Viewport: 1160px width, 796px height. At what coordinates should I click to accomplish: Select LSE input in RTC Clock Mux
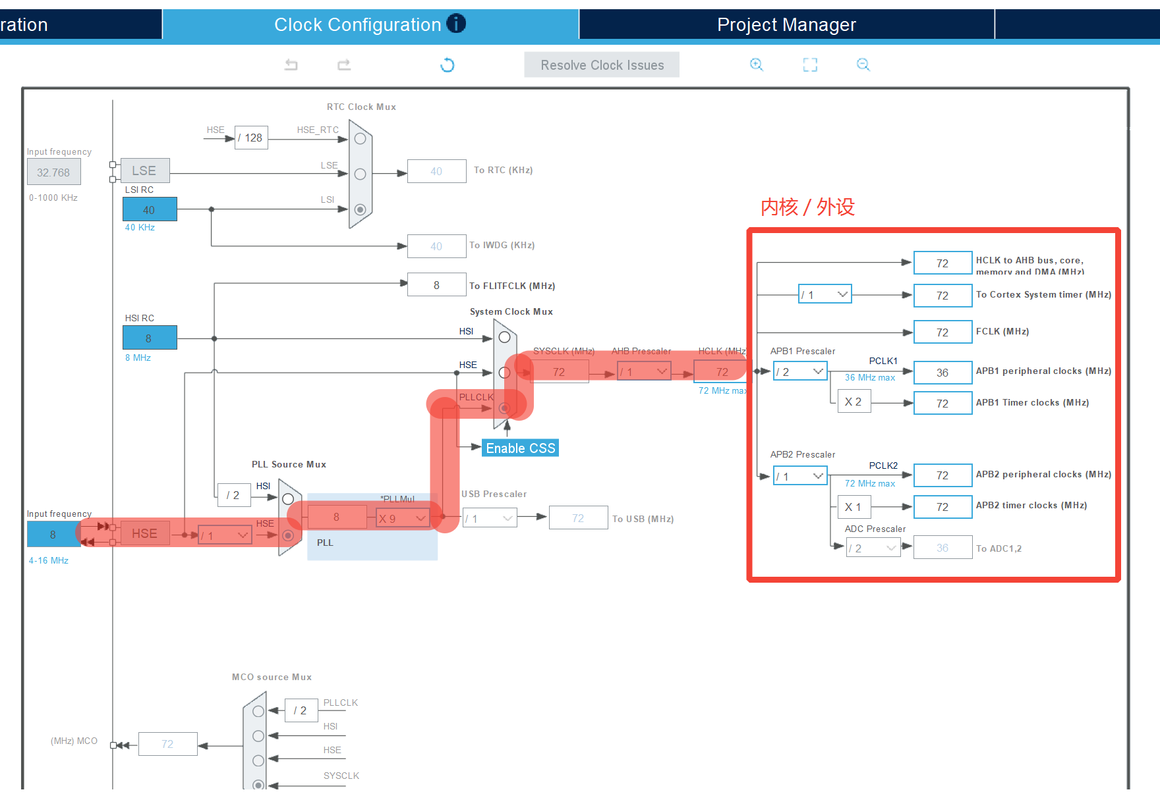click(360, 174)
